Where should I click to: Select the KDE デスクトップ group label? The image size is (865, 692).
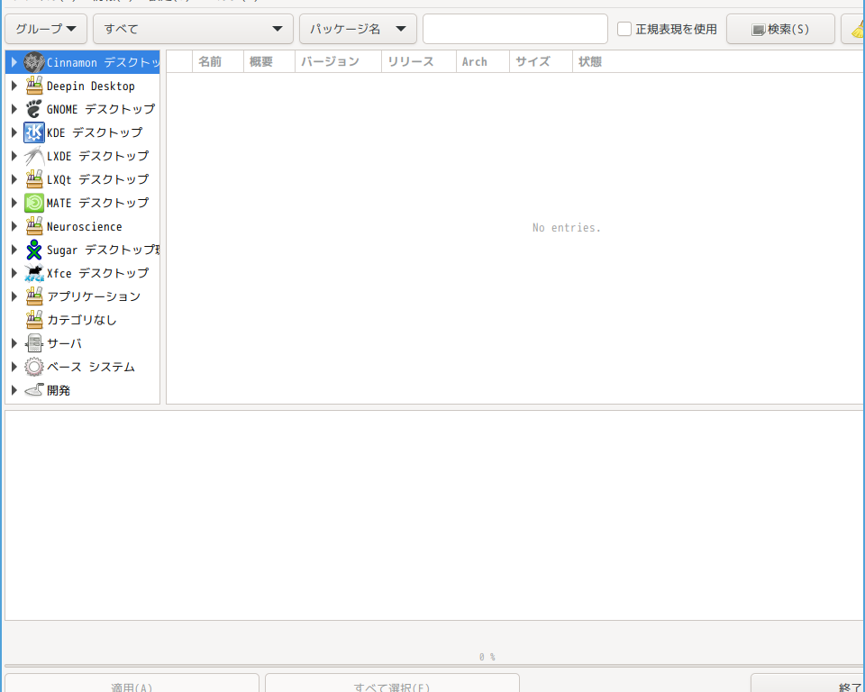pyautogui.click(x=95, y=132)
